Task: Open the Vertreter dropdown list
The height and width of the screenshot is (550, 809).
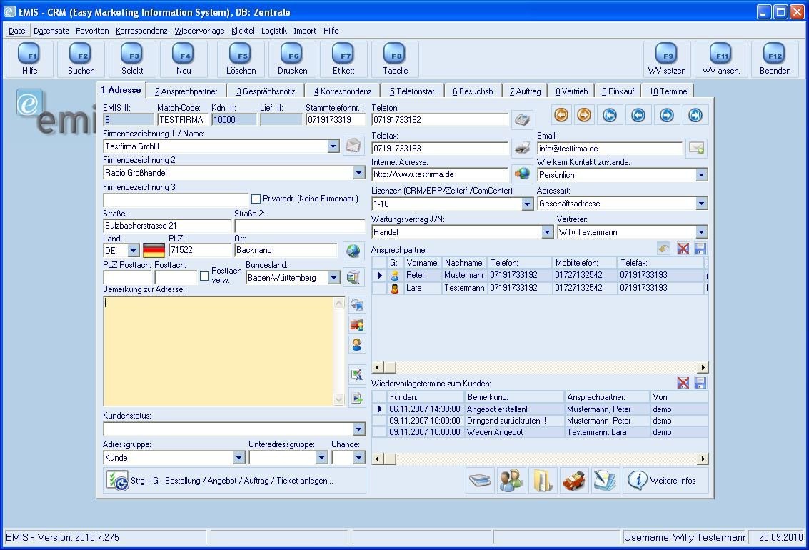Action: click(701, 232)
